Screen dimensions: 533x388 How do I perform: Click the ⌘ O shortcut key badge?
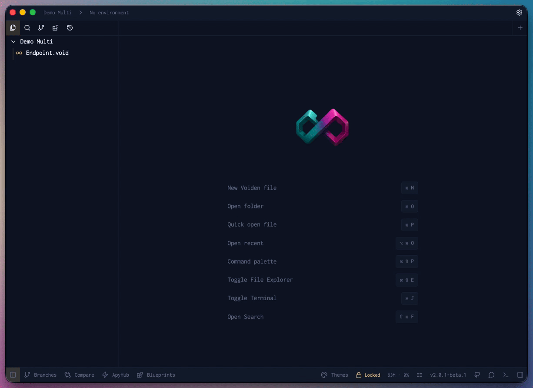(410, 206)
